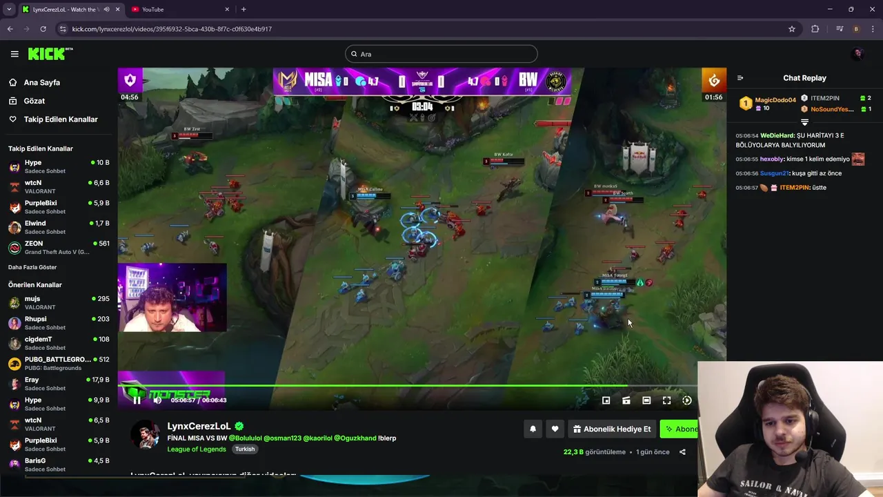Open the tab search dropdown arrow
Image resolution: width=883 pixels, height=497 pixels.
click(9, 10)
